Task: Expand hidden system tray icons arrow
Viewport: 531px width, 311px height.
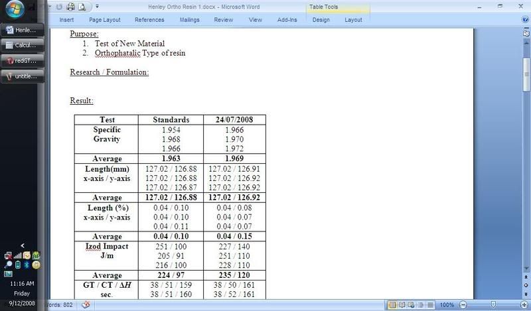Action: (24, 245)
